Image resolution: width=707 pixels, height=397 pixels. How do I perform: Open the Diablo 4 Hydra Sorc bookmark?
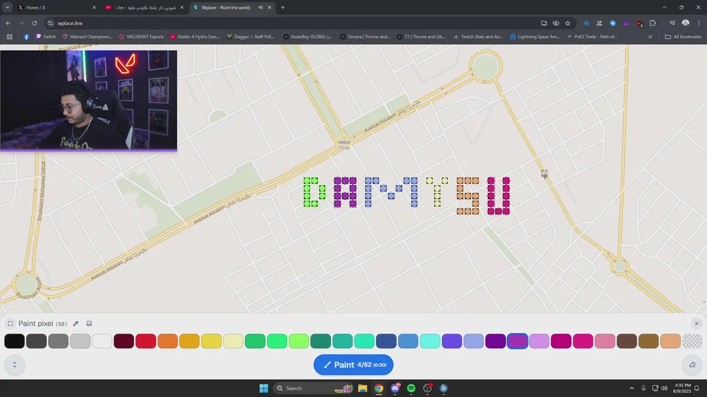(195, 37)
